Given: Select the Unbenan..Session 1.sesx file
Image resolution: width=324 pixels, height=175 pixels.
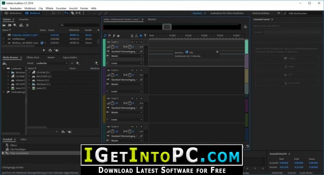Looking at the screenshot, I should [x=25, y=35].
